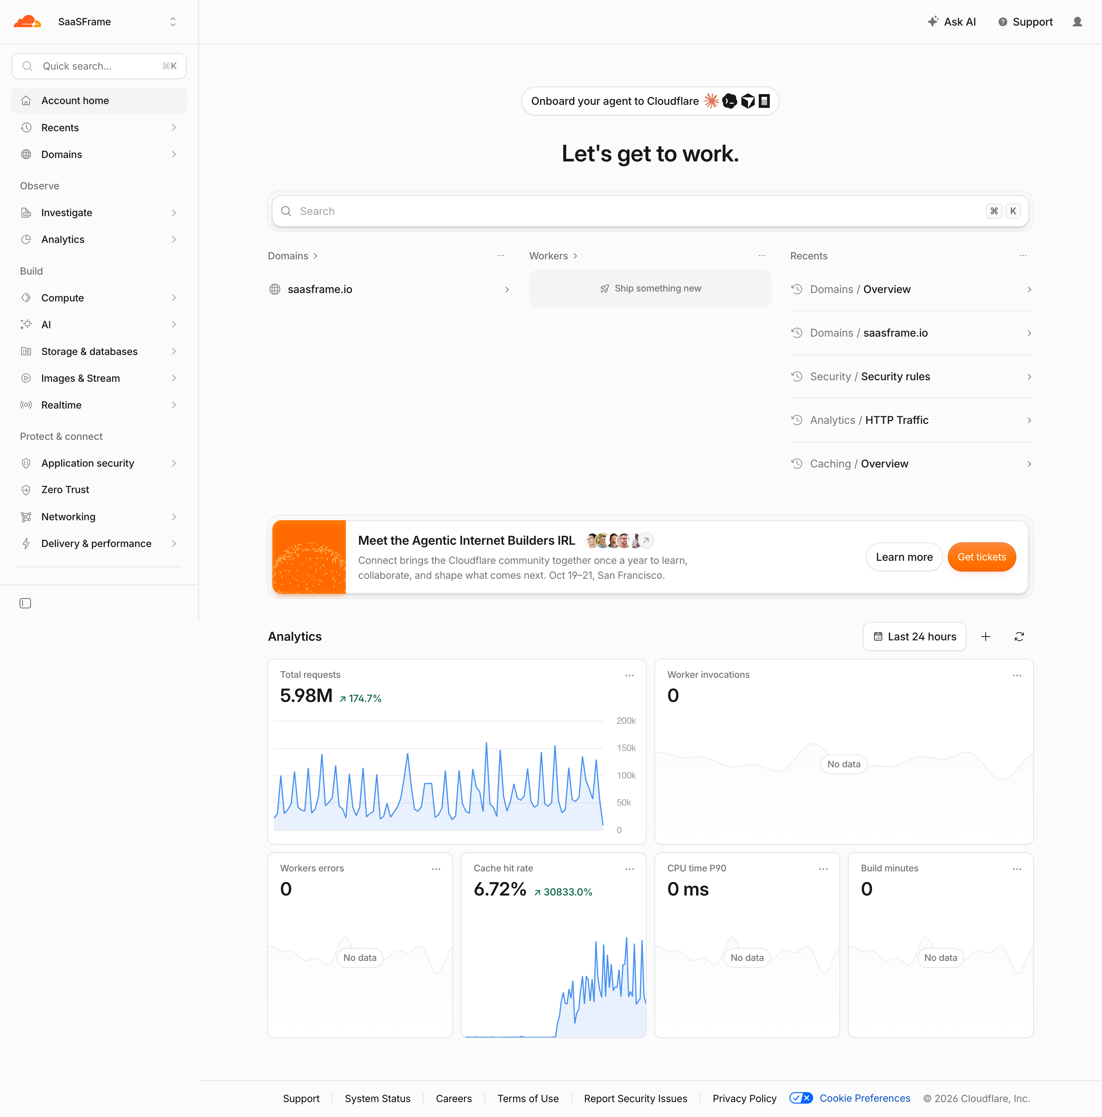Click the Cloudflare logo icon
The image size is (1102, 1117).
[x=27, y=22]
